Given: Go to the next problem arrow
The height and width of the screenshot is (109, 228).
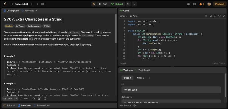Looking at the screenshot, I should pyautogui.click(x=37, y=4).
